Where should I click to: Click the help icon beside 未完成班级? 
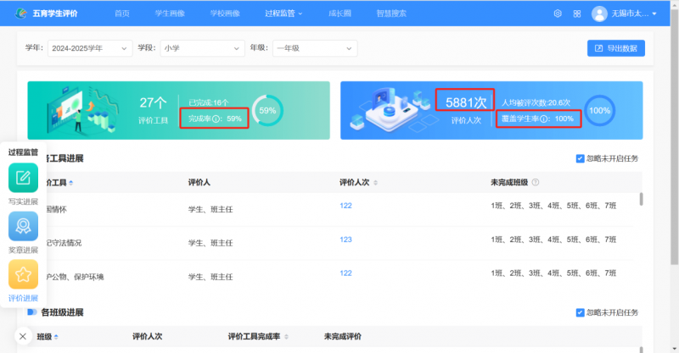tap(536, 182)
